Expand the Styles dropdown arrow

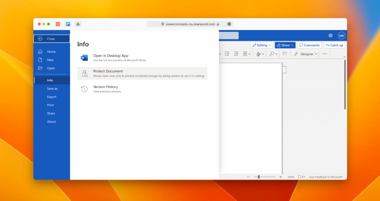263,54
